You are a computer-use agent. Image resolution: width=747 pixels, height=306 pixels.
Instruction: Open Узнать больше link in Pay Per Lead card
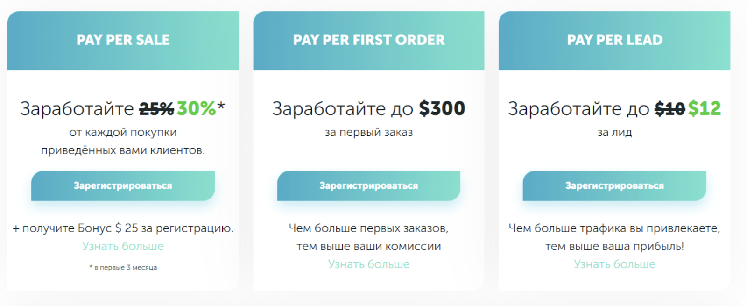(614, 264)
